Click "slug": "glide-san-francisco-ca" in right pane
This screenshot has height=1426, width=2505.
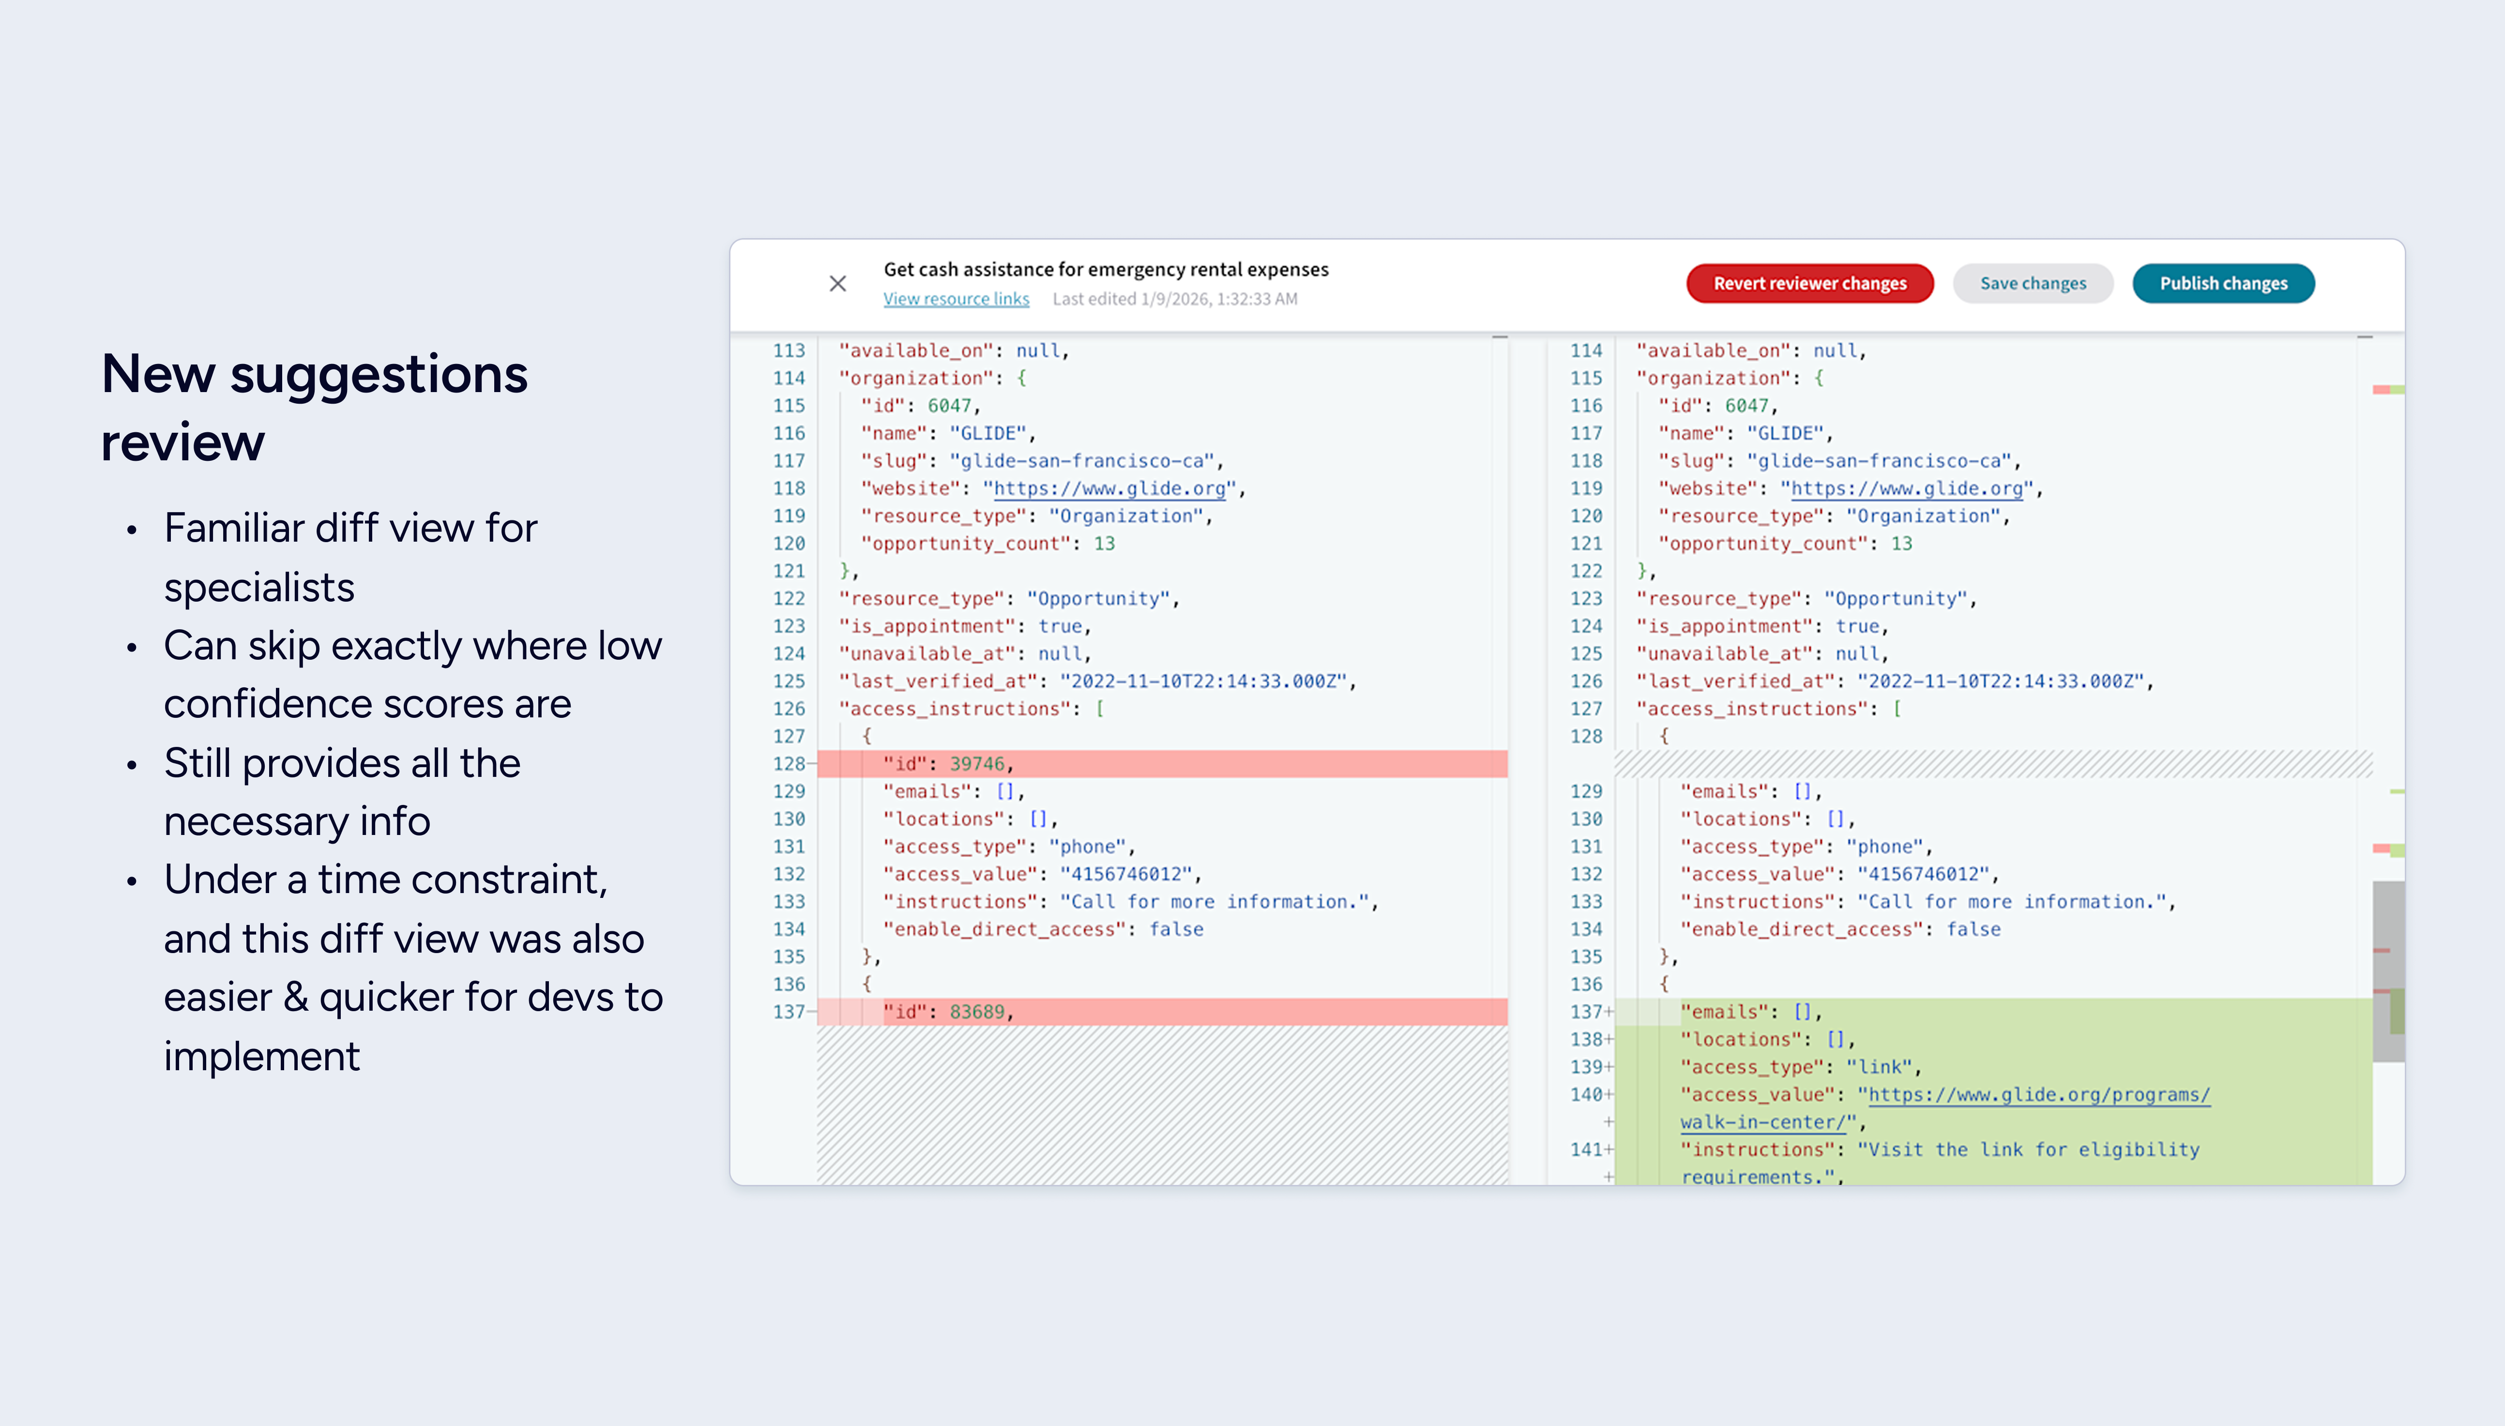point(1839,460)
